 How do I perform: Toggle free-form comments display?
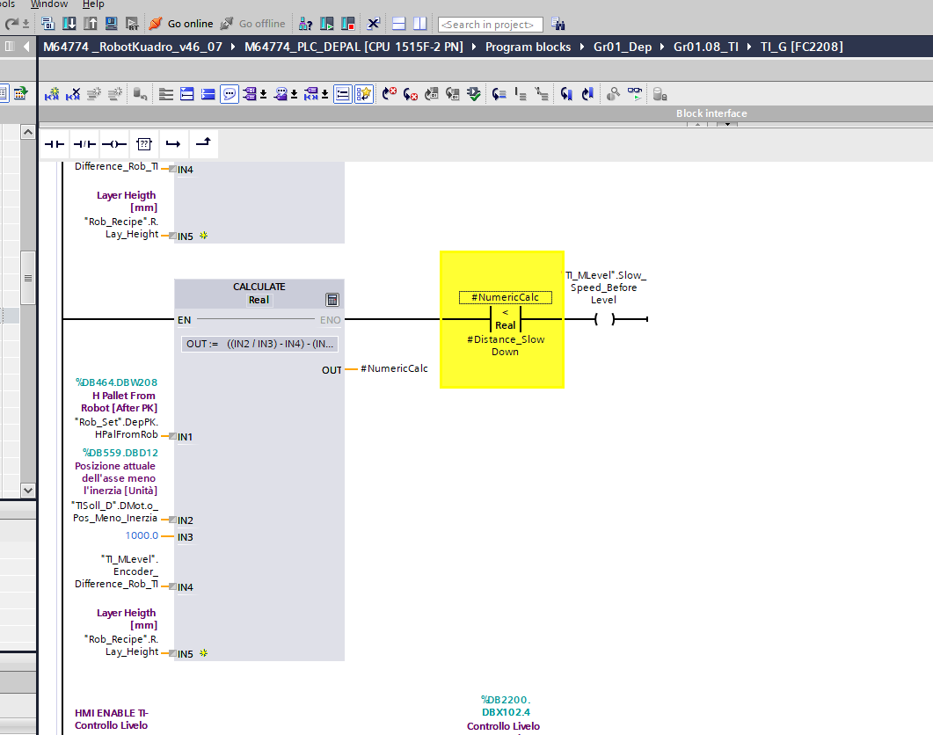(230, 94)
